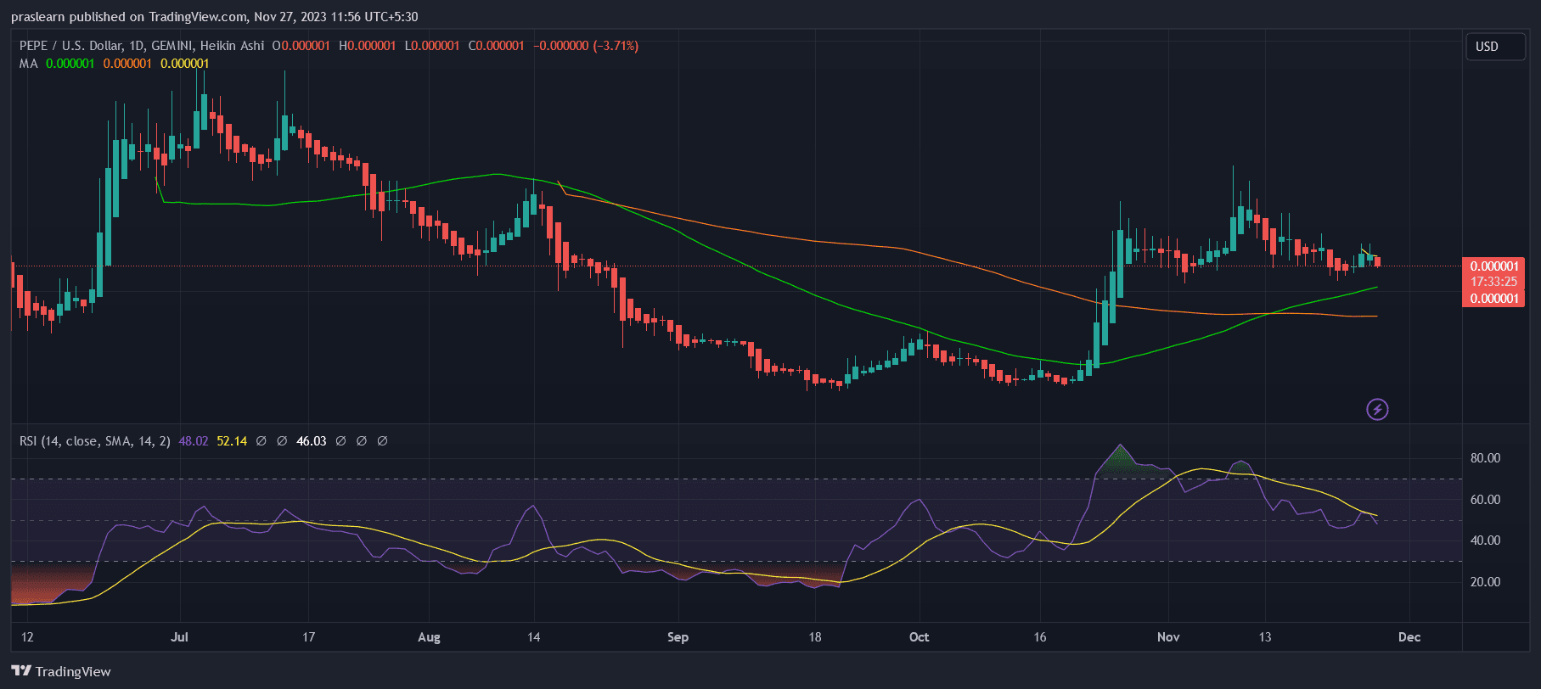Click the 17:33:25 countdown timer label
1541x689 pixels.
click(x=1493, y=282)
